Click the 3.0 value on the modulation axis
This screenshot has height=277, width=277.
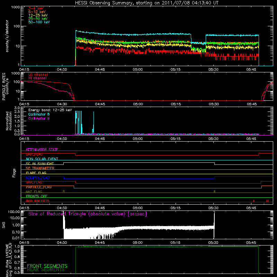[x=17, y=108]
